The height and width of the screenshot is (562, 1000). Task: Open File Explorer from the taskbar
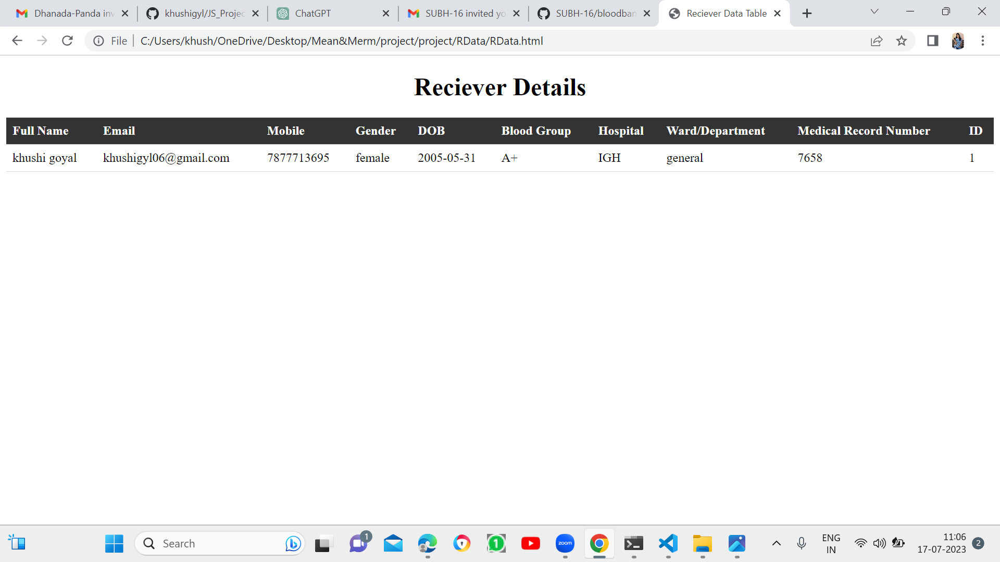(702, 543)
